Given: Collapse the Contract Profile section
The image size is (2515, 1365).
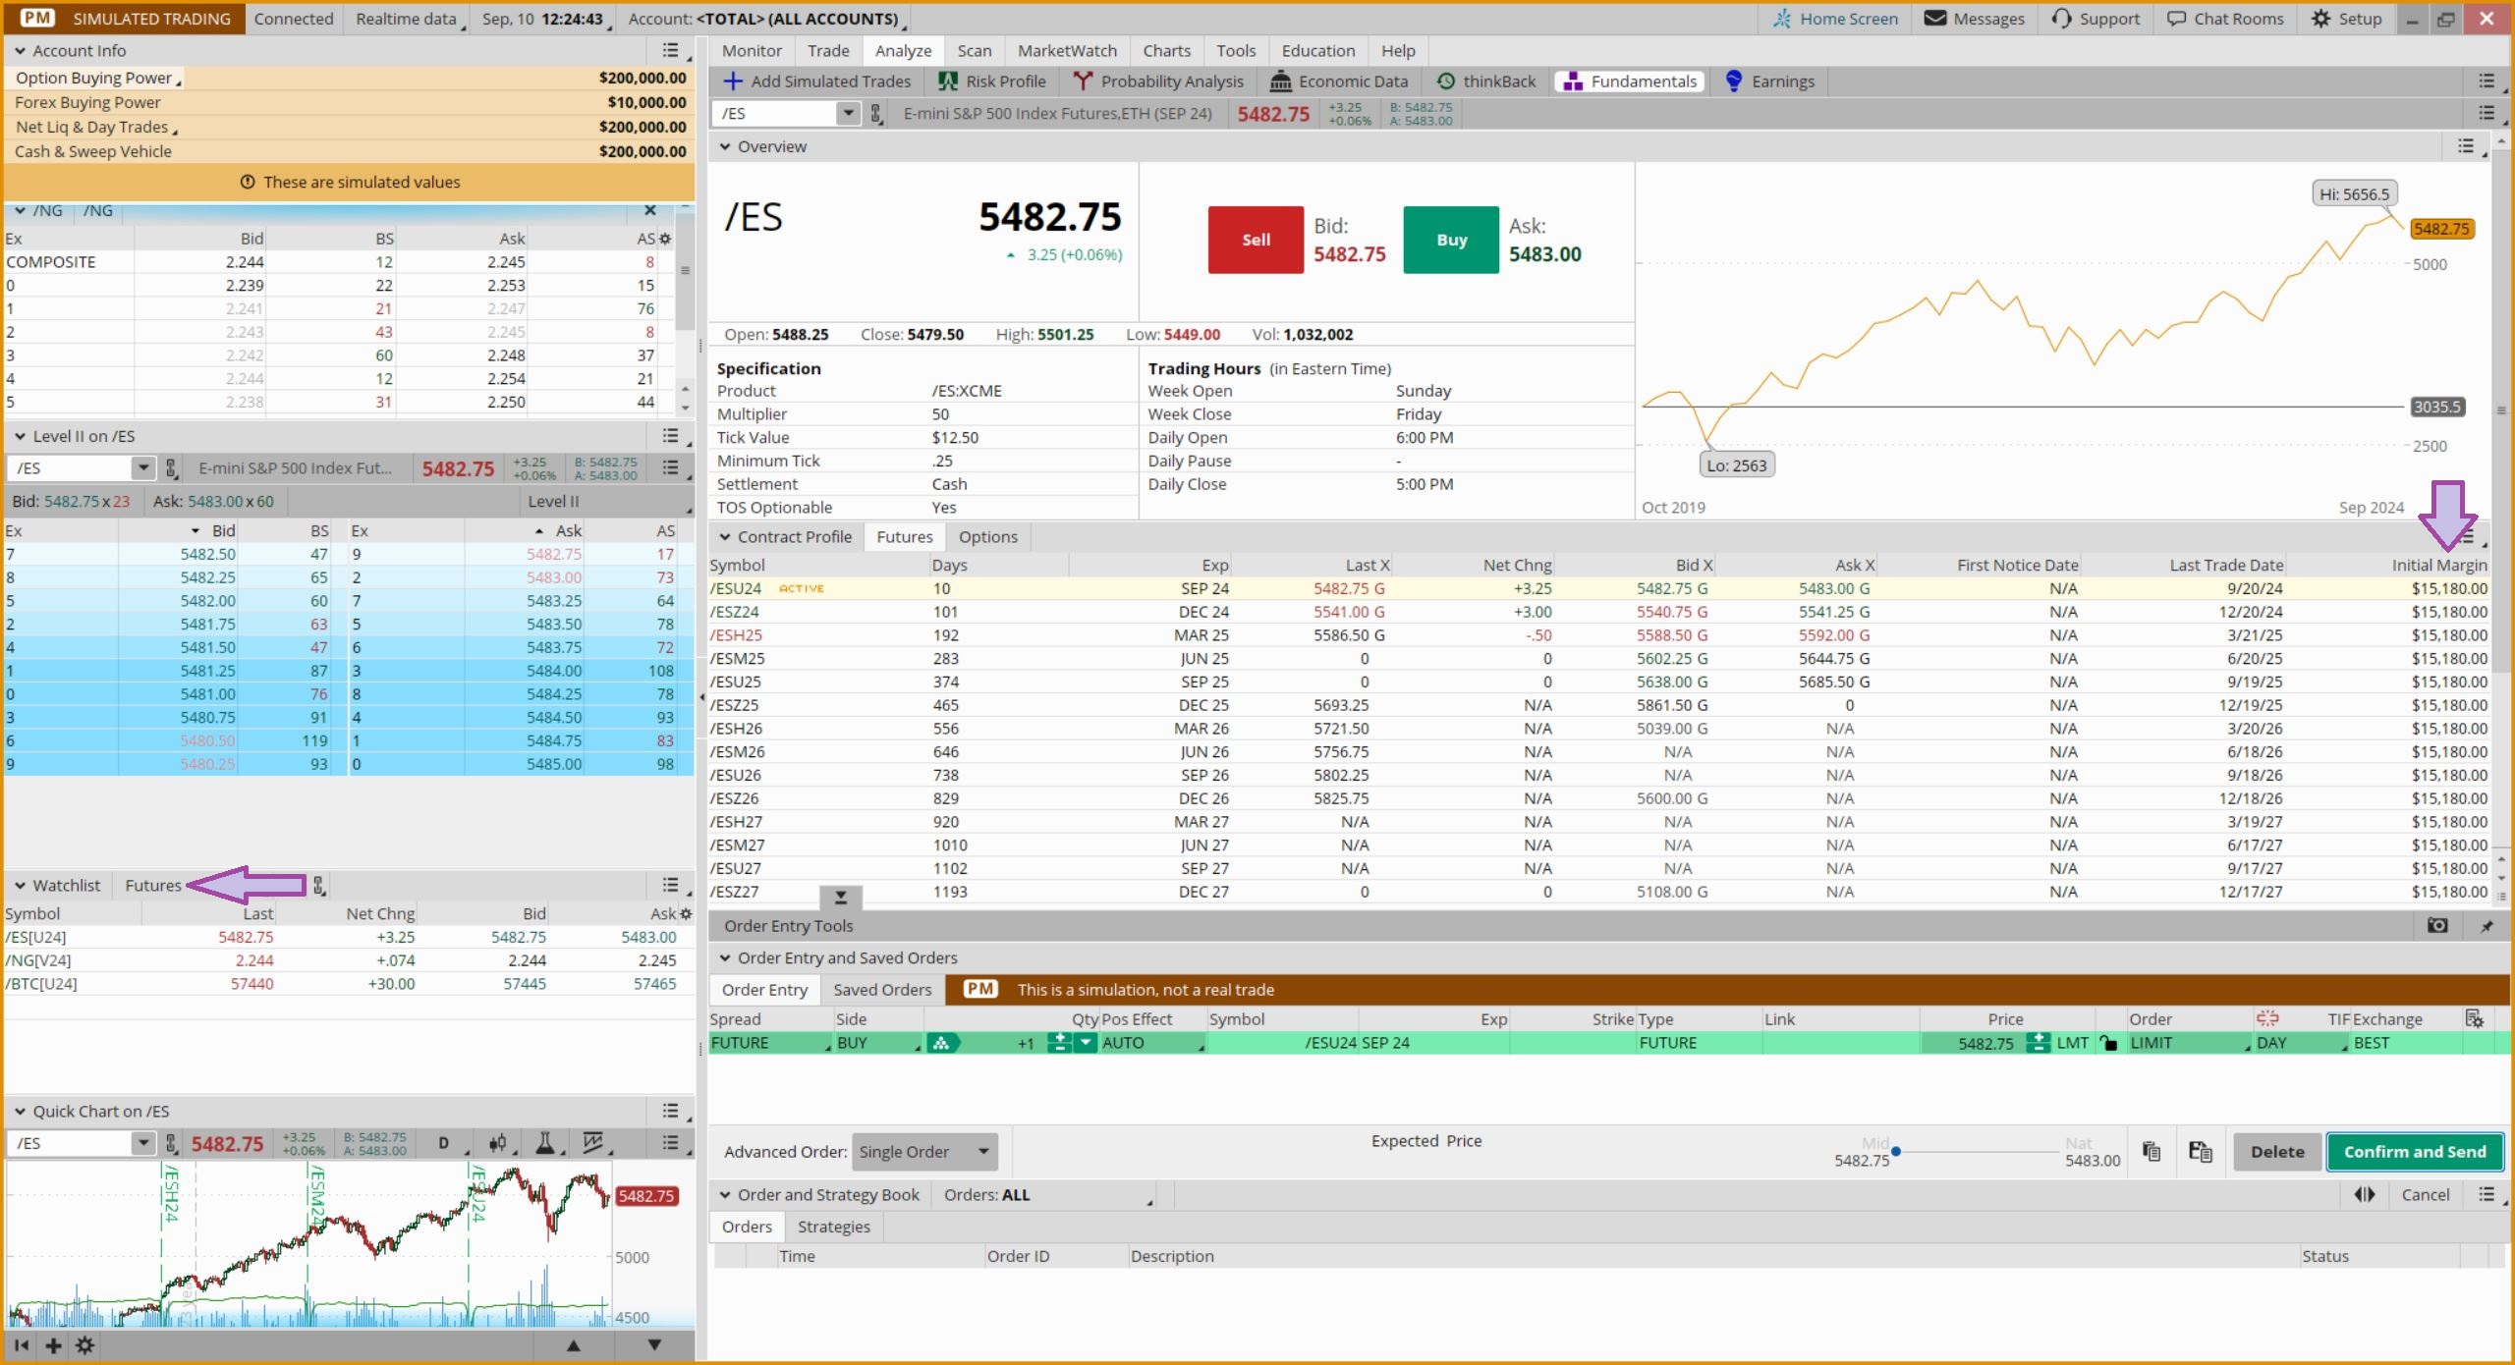Looking at the screenshot, I should (x=725, y=537).
